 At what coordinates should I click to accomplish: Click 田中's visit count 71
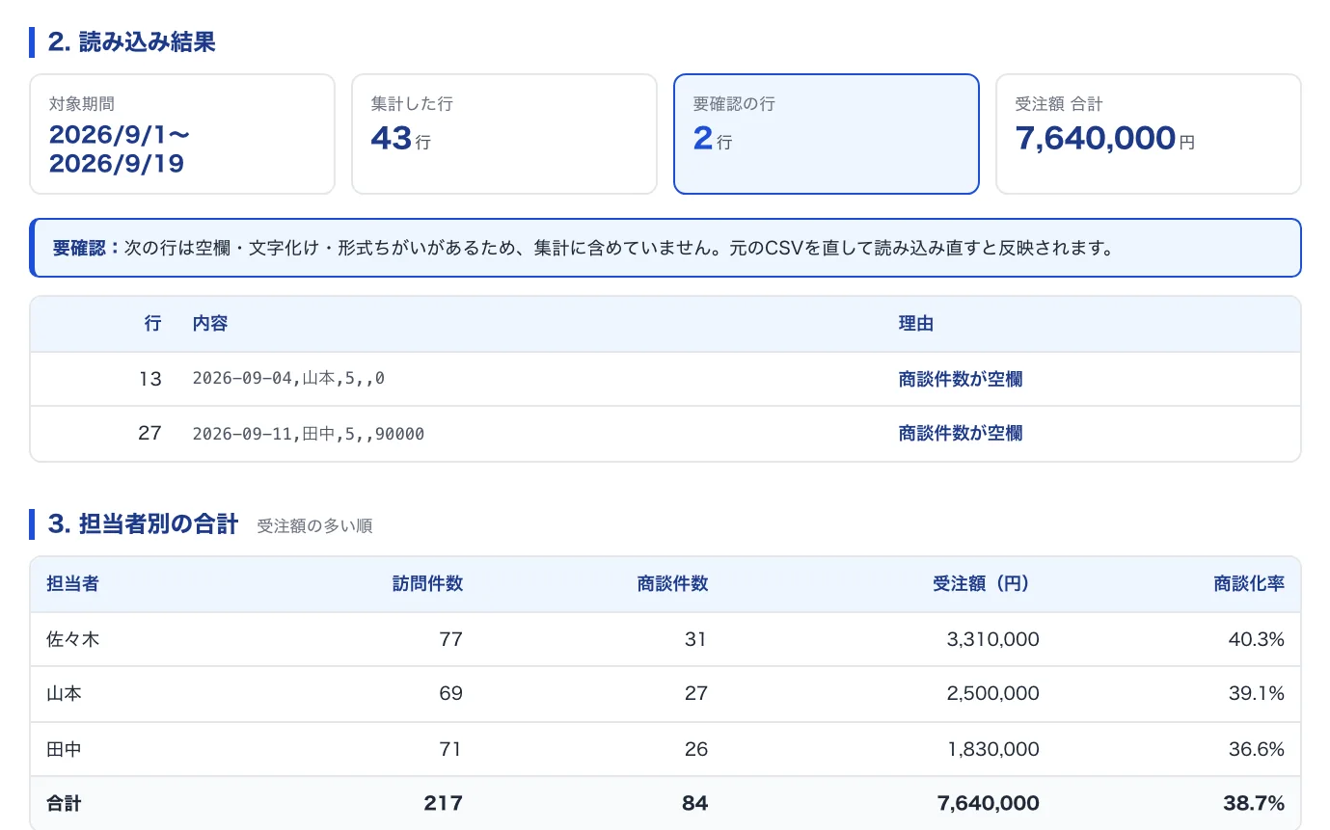[450, 749]
